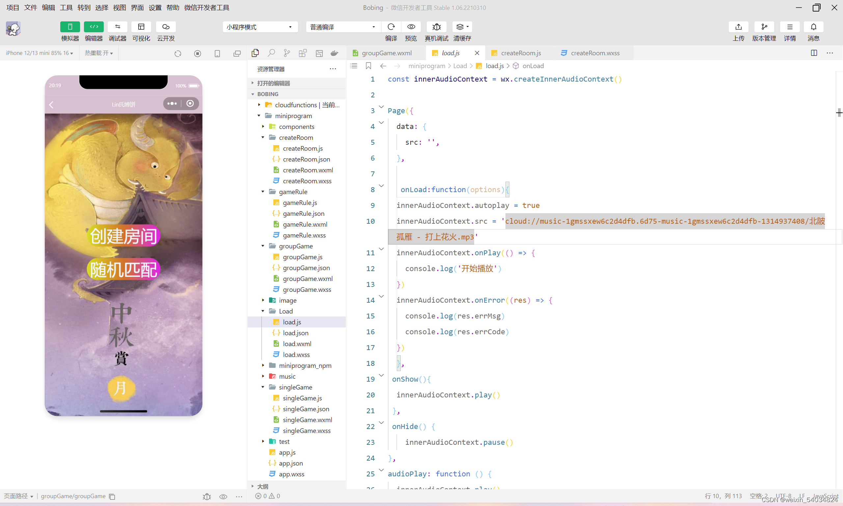Open the Settings menu
The height and width of the screenshot is (506, 843).
click(x=155, y=8)
